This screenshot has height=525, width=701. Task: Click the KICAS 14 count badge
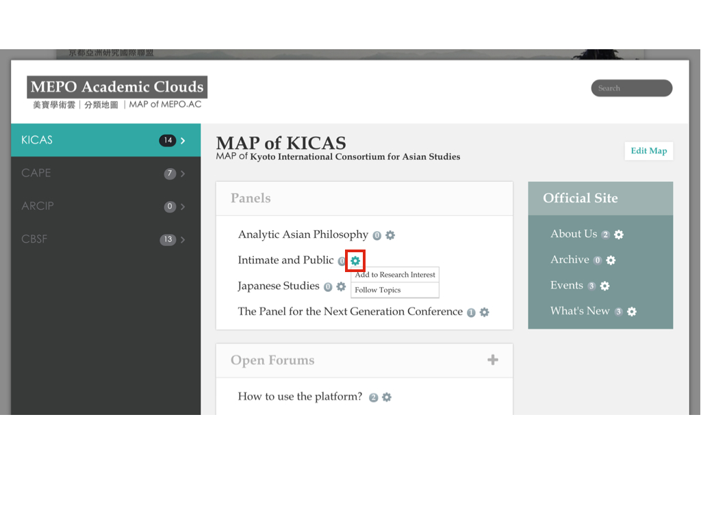pyautogui.click(x=168, y=141)
